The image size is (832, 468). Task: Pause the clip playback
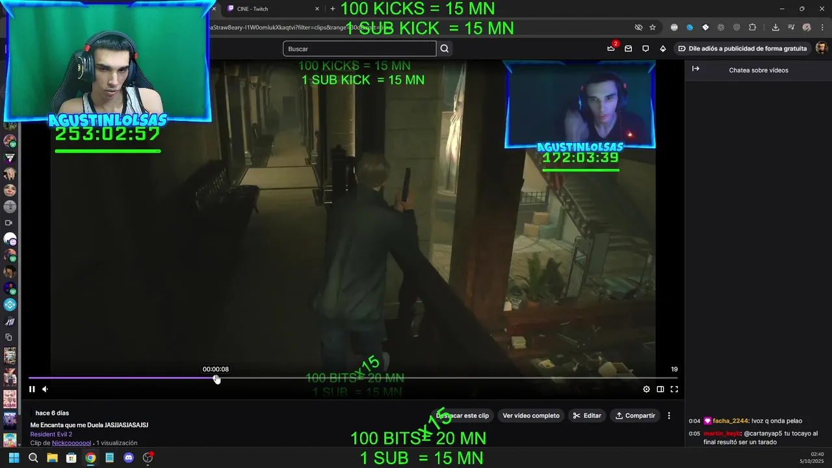coord(31,389)
